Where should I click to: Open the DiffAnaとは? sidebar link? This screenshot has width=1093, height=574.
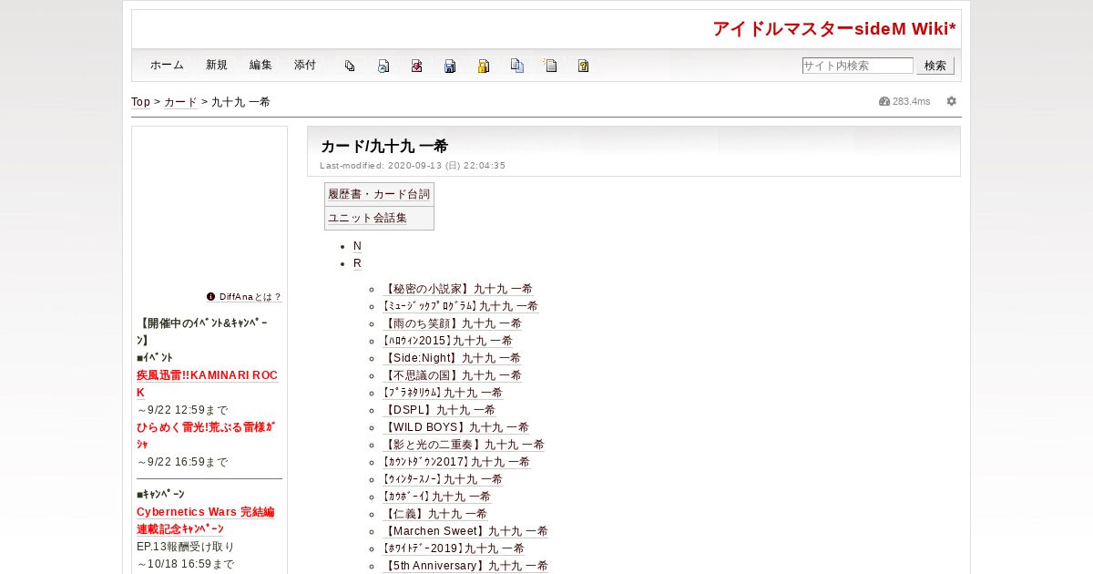pyautogui.click(x=250, y=297)
